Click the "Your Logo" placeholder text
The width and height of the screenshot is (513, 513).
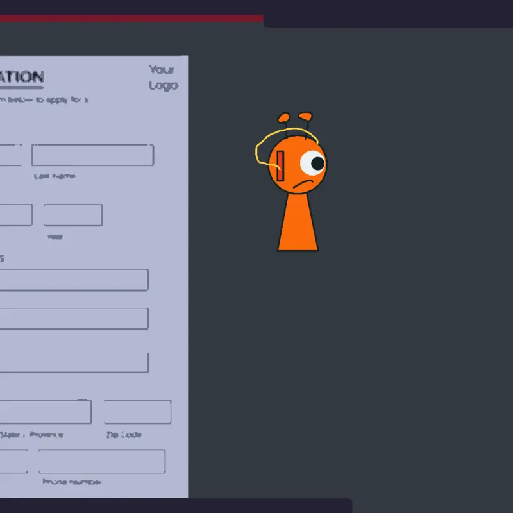pos(164,78)
